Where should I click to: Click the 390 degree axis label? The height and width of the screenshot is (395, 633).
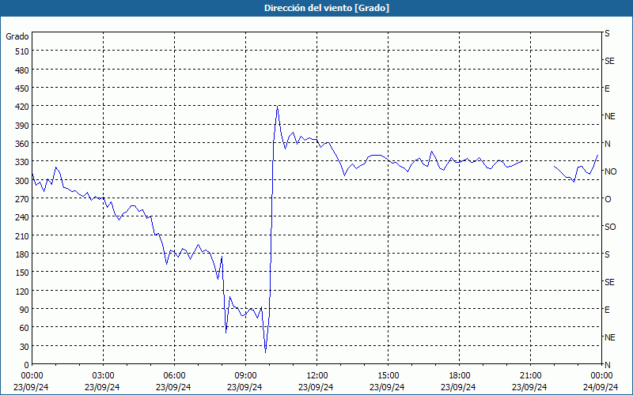(x=22, y=126)
